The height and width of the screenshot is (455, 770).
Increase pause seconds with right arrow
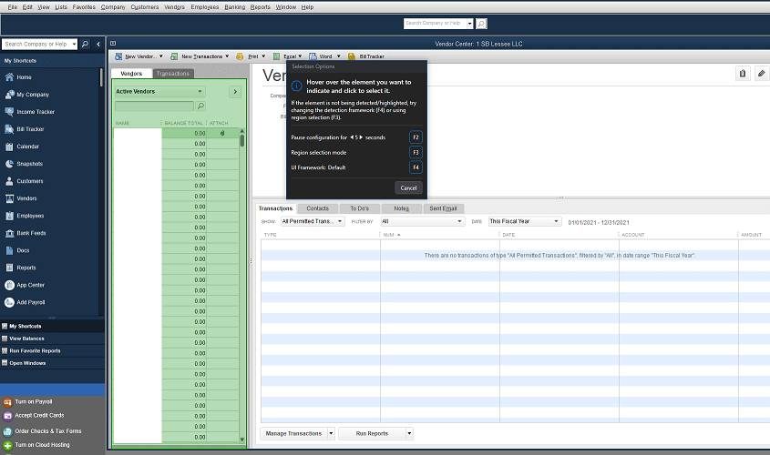pos(361,137)
